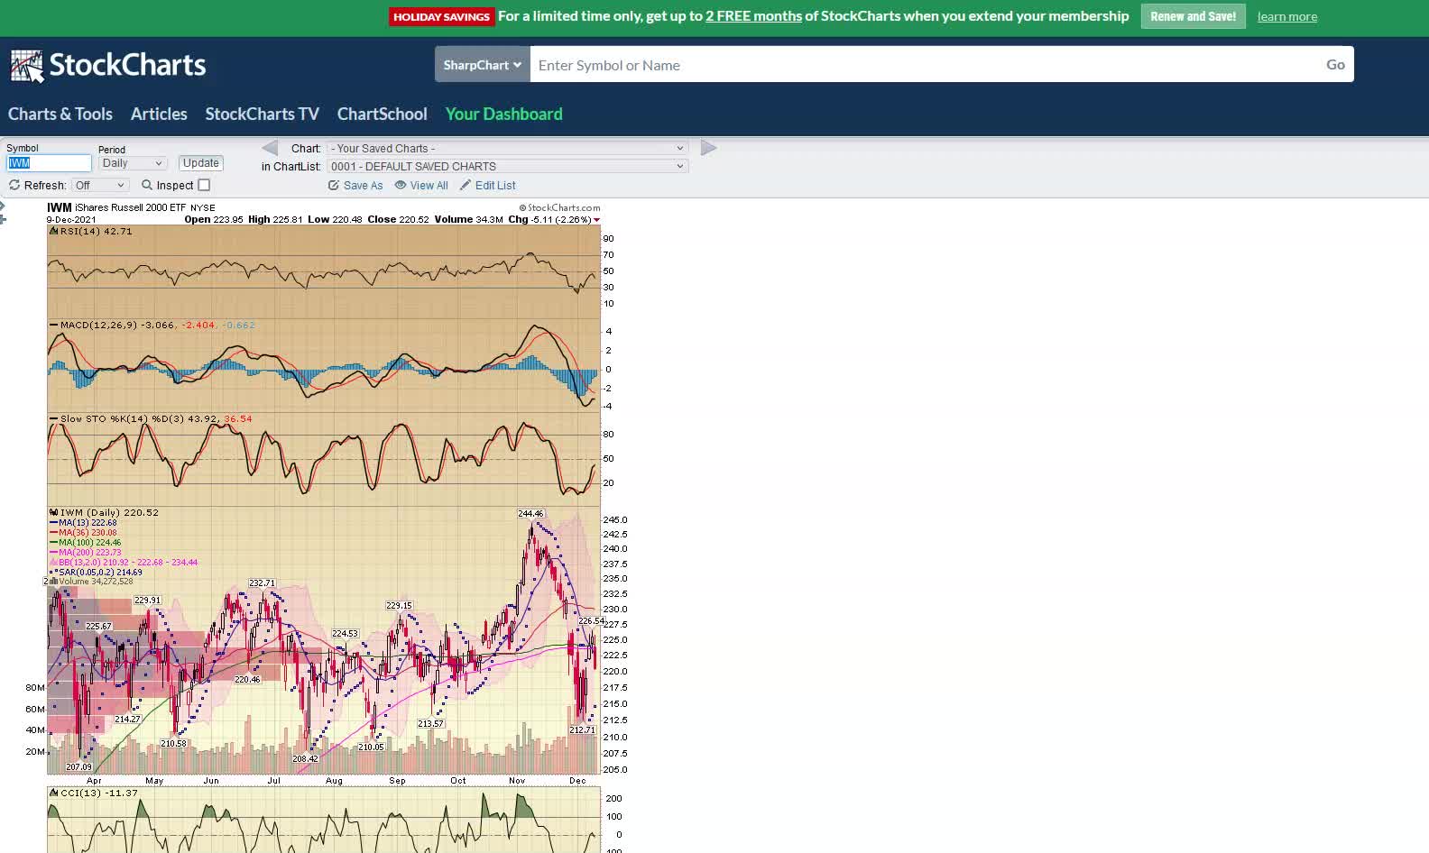Click the red Chg down-arrow indicator

596,220
